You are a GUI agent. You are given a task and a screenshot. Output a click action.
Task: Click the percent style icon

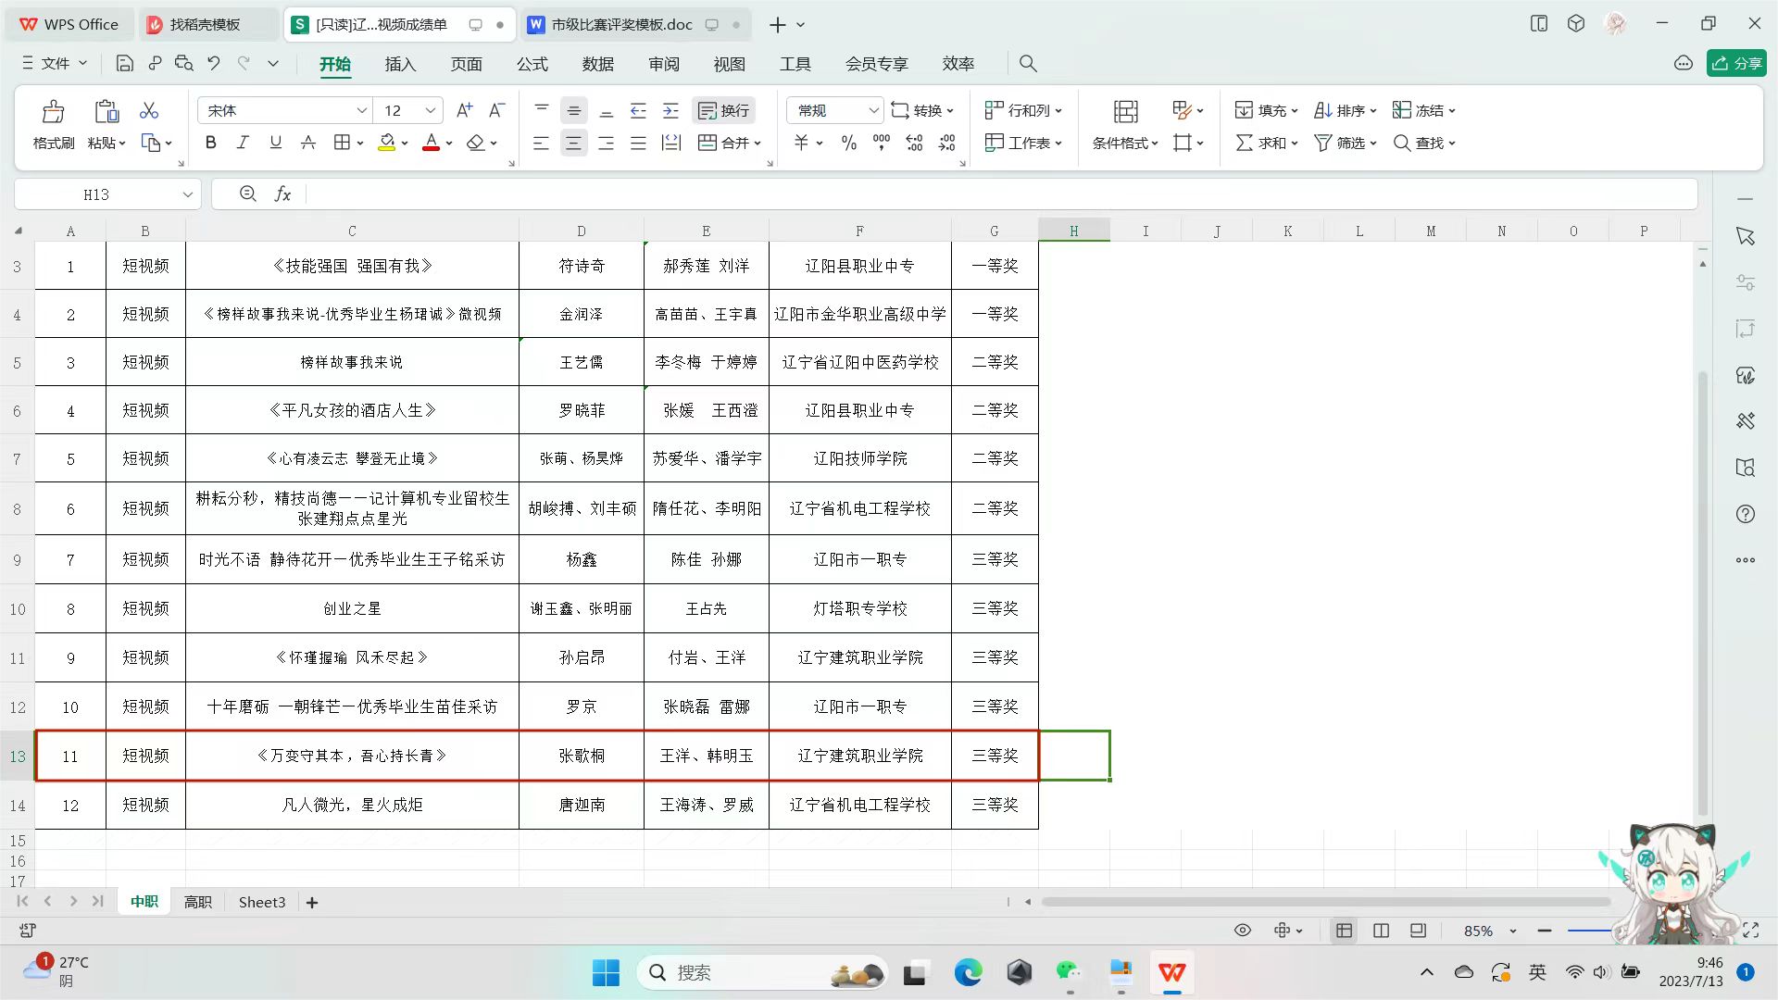[x=848, y=143]
